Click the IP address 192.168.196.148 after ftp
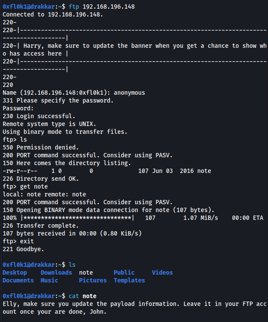The height and width of the screenshot is (322, 268). [x=109, y=7]
